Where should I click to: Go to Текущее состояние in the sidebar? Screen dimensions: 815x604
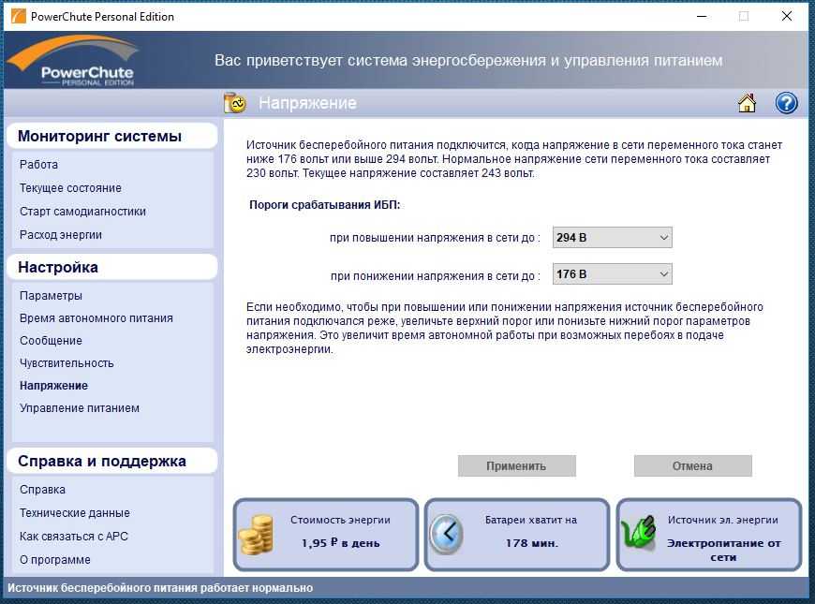(x=70, y=188)
